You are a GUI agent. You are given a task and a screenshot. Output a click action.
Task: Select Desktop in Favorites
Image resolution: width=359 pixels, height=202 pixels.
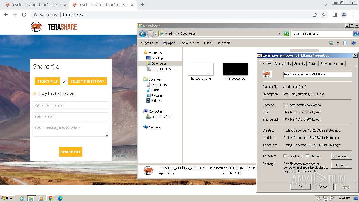157,58
